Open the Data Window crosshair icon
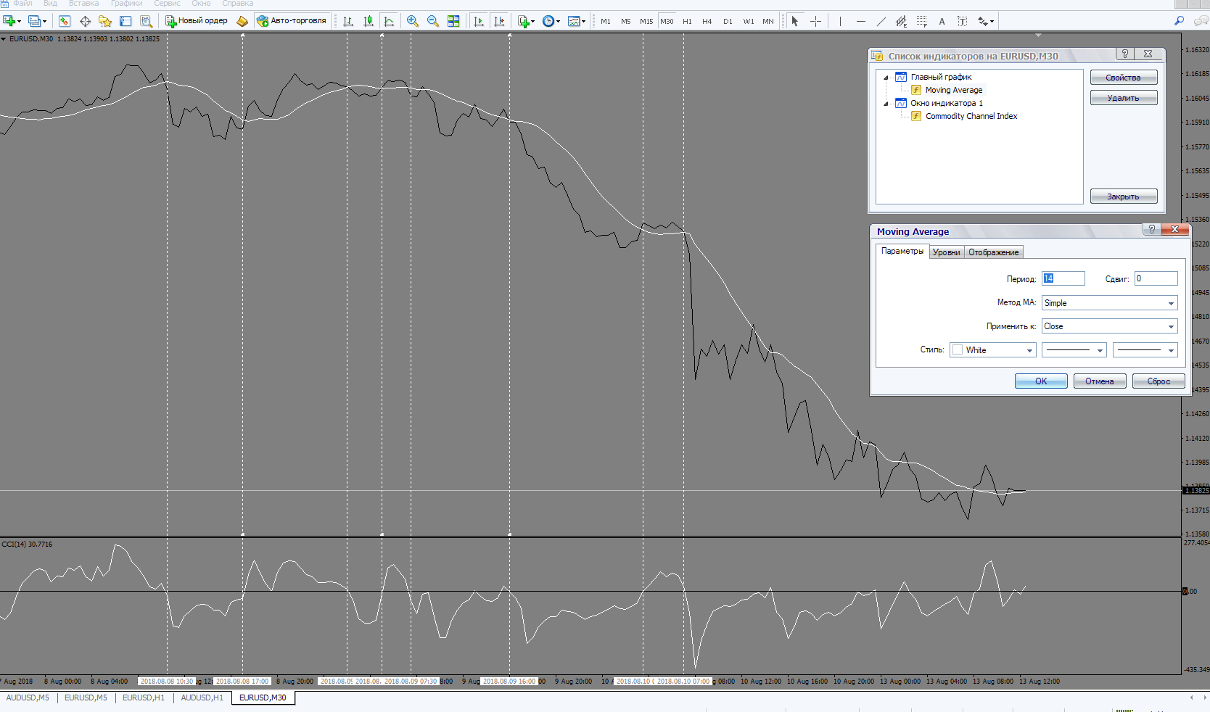The height and width of the screenshot is (712, 1210). 85,21
